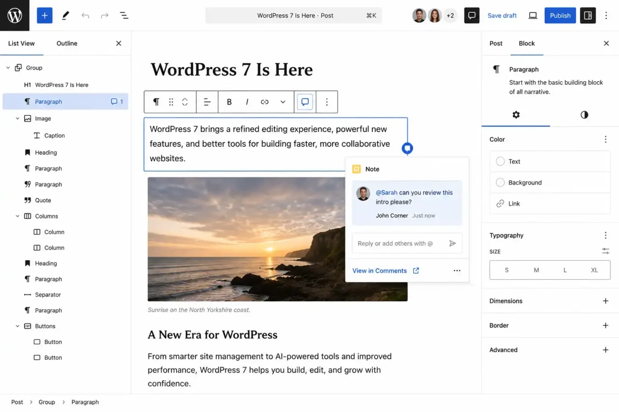This screenshot has height=412, width=619.
Task: Switch to the Outline tab
Action: point(67,43)
